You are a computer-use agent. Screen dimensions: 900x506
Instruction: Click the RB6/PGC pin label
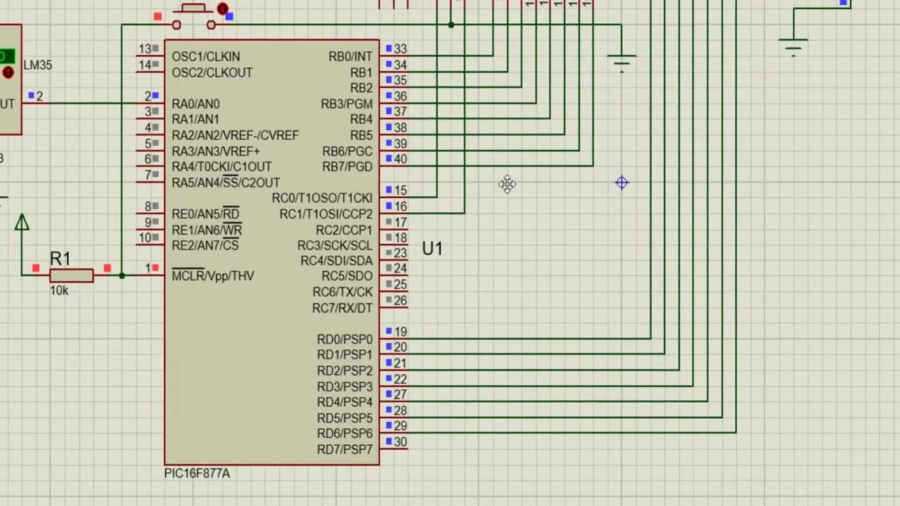click(347, 151)
